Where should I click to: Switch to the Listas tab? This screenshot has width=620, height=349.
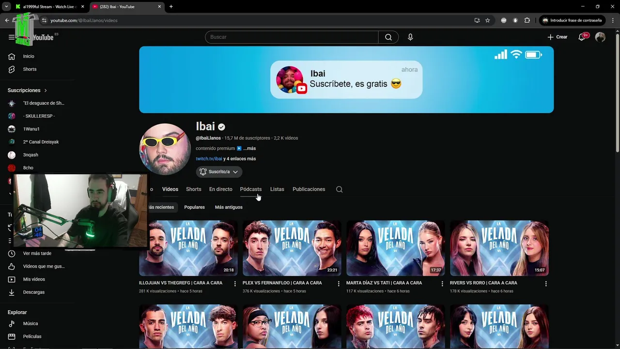point(277,189)
